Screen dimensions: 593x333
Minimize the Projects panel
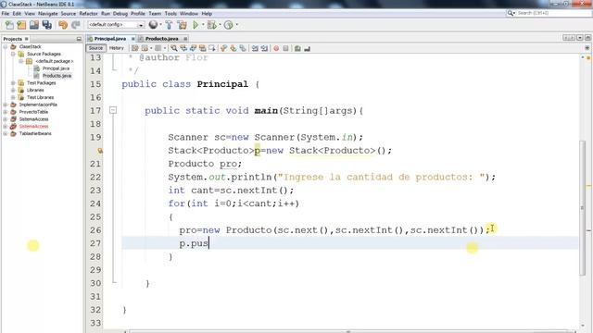point(79,39)
